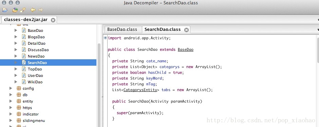319x127 pixels.
Task: Expand the DiscussDao tree node
Action: coord(16,50)
